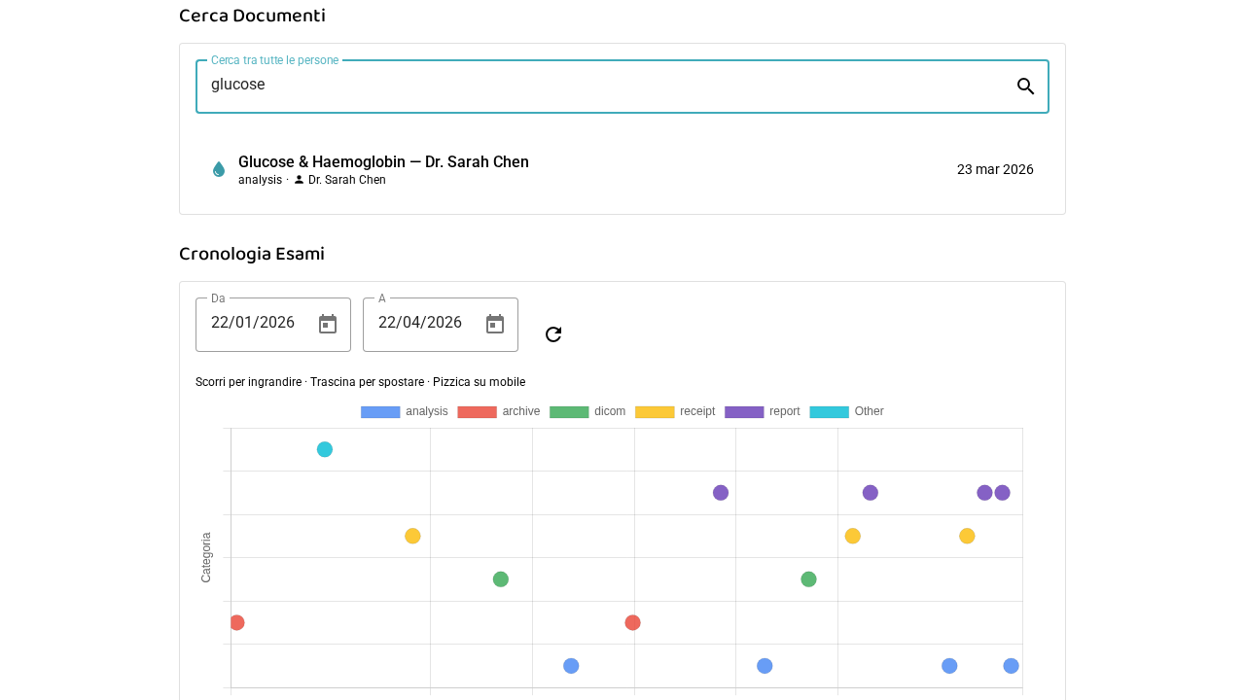Click the 'A' date field 22/04/2026
This screenshot has height=700, width=1245.
pyautogui.click(x=420, y=323)
